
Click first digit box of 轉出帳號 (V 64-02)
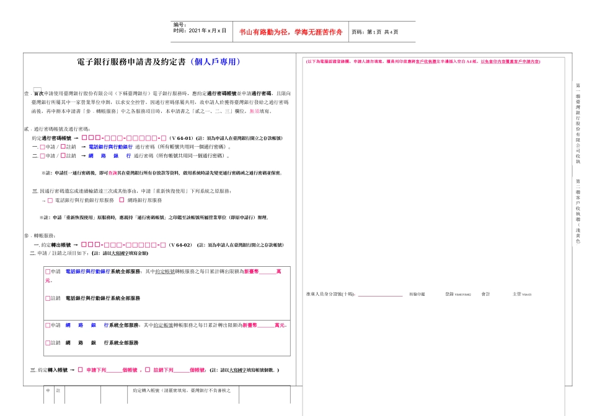click(x=84, y=245)
